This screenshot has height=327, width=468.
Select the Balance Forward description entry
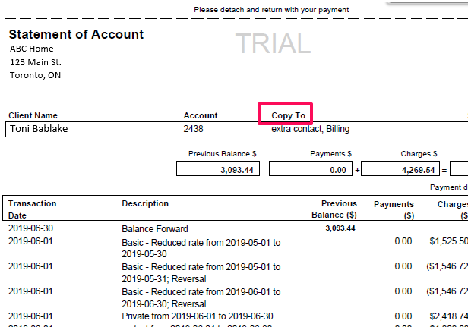click(x=155, y=228)
